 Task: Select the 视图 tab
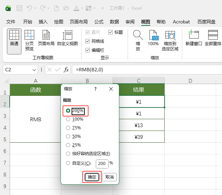pos(146,22)
